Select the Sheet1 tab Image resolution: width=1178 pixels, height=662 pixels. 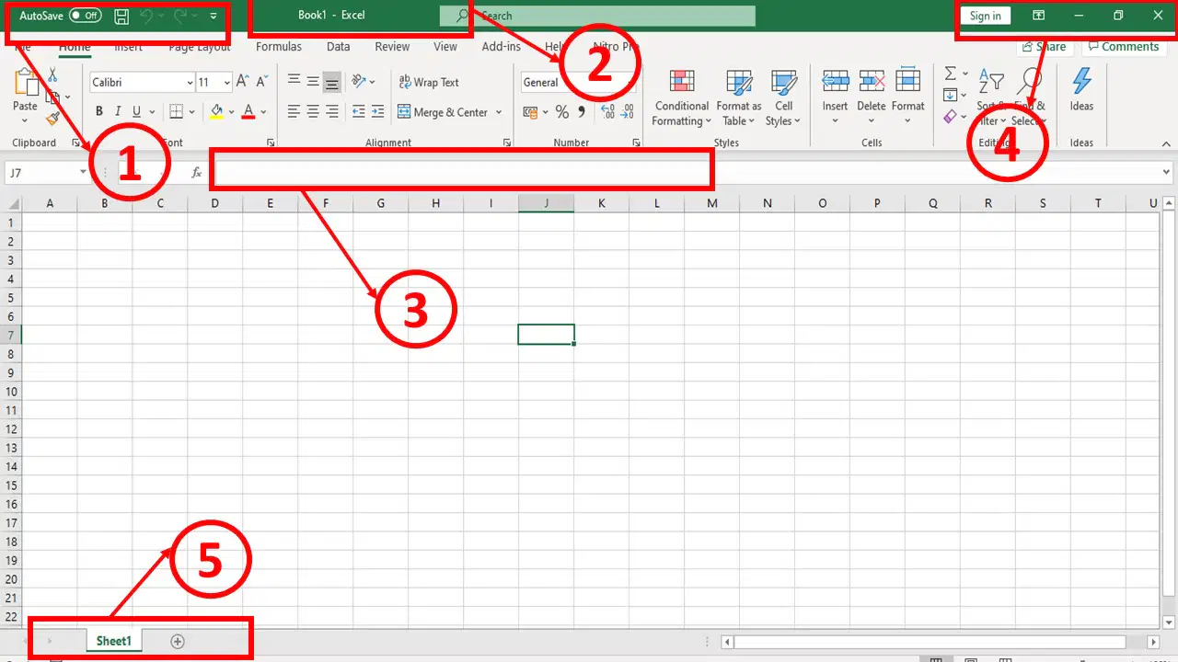point(114,641)
